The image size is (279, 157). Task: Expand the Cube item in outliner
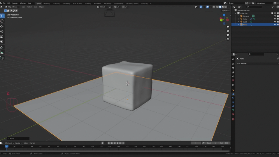[x=239, y=19]
